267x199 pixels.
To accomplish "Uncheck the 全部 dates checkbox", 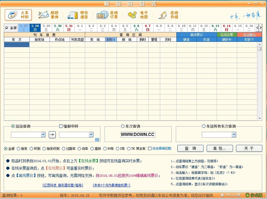I will click(7, 28).
